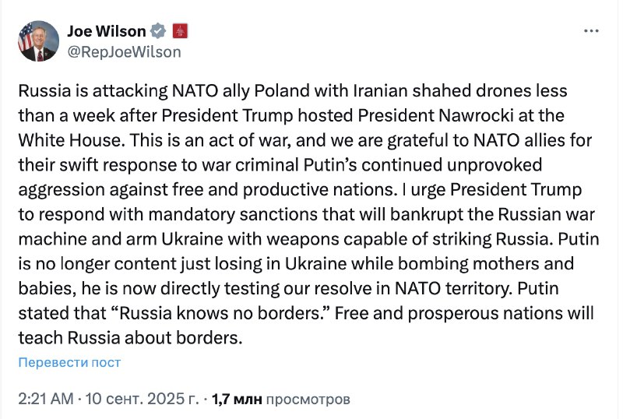Open Joe Wilson's profile avatar photo
The image size is (623, 419).
click(37, 41)
